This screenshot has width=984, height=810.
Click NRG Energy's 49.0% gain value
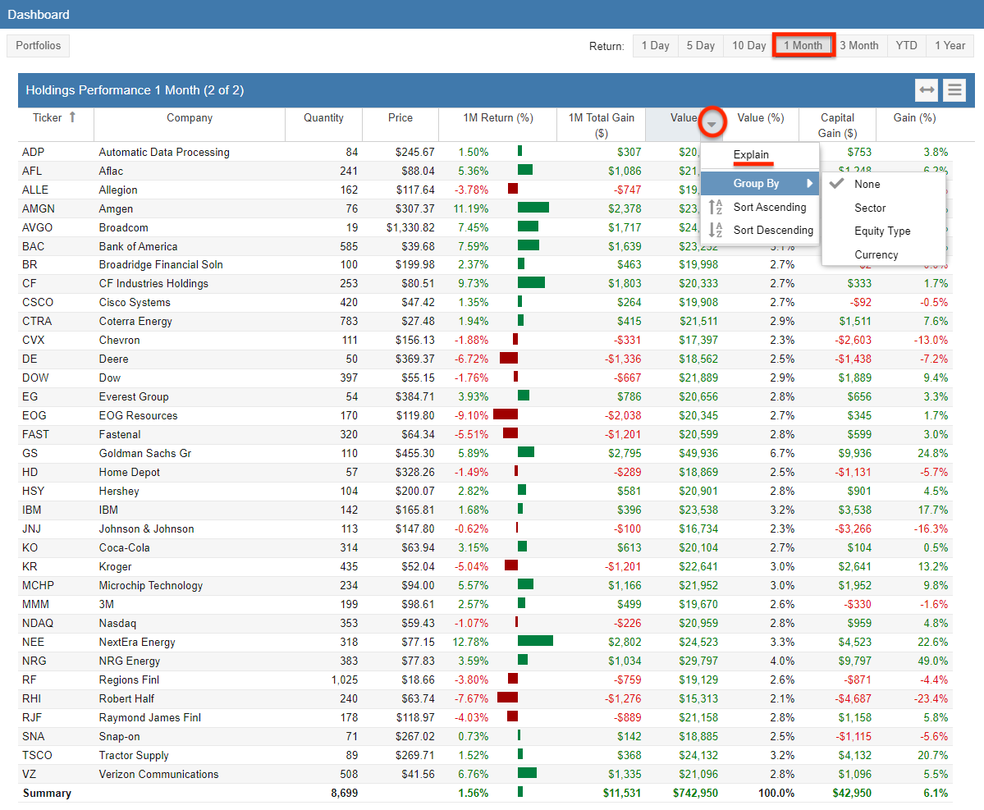coord(932,661)
